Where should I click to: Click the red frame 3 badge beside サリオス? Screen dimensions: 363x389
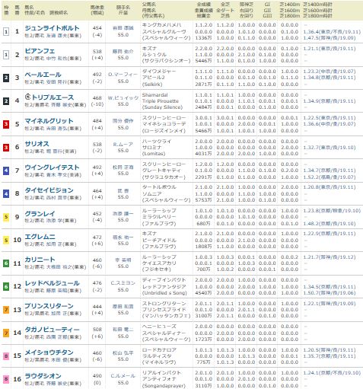6,148
